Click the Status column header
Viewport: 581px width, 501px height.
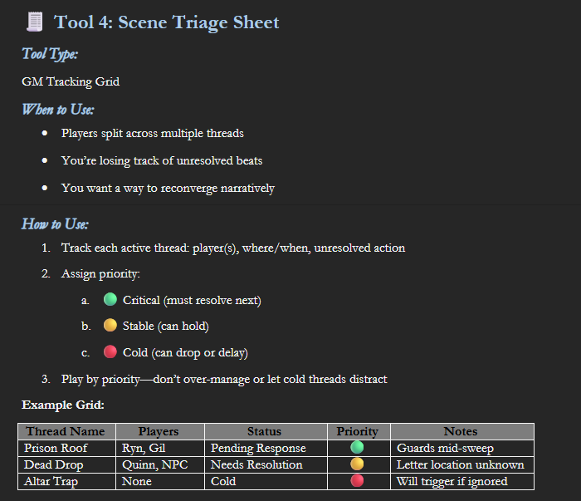(x=266, y=432)
